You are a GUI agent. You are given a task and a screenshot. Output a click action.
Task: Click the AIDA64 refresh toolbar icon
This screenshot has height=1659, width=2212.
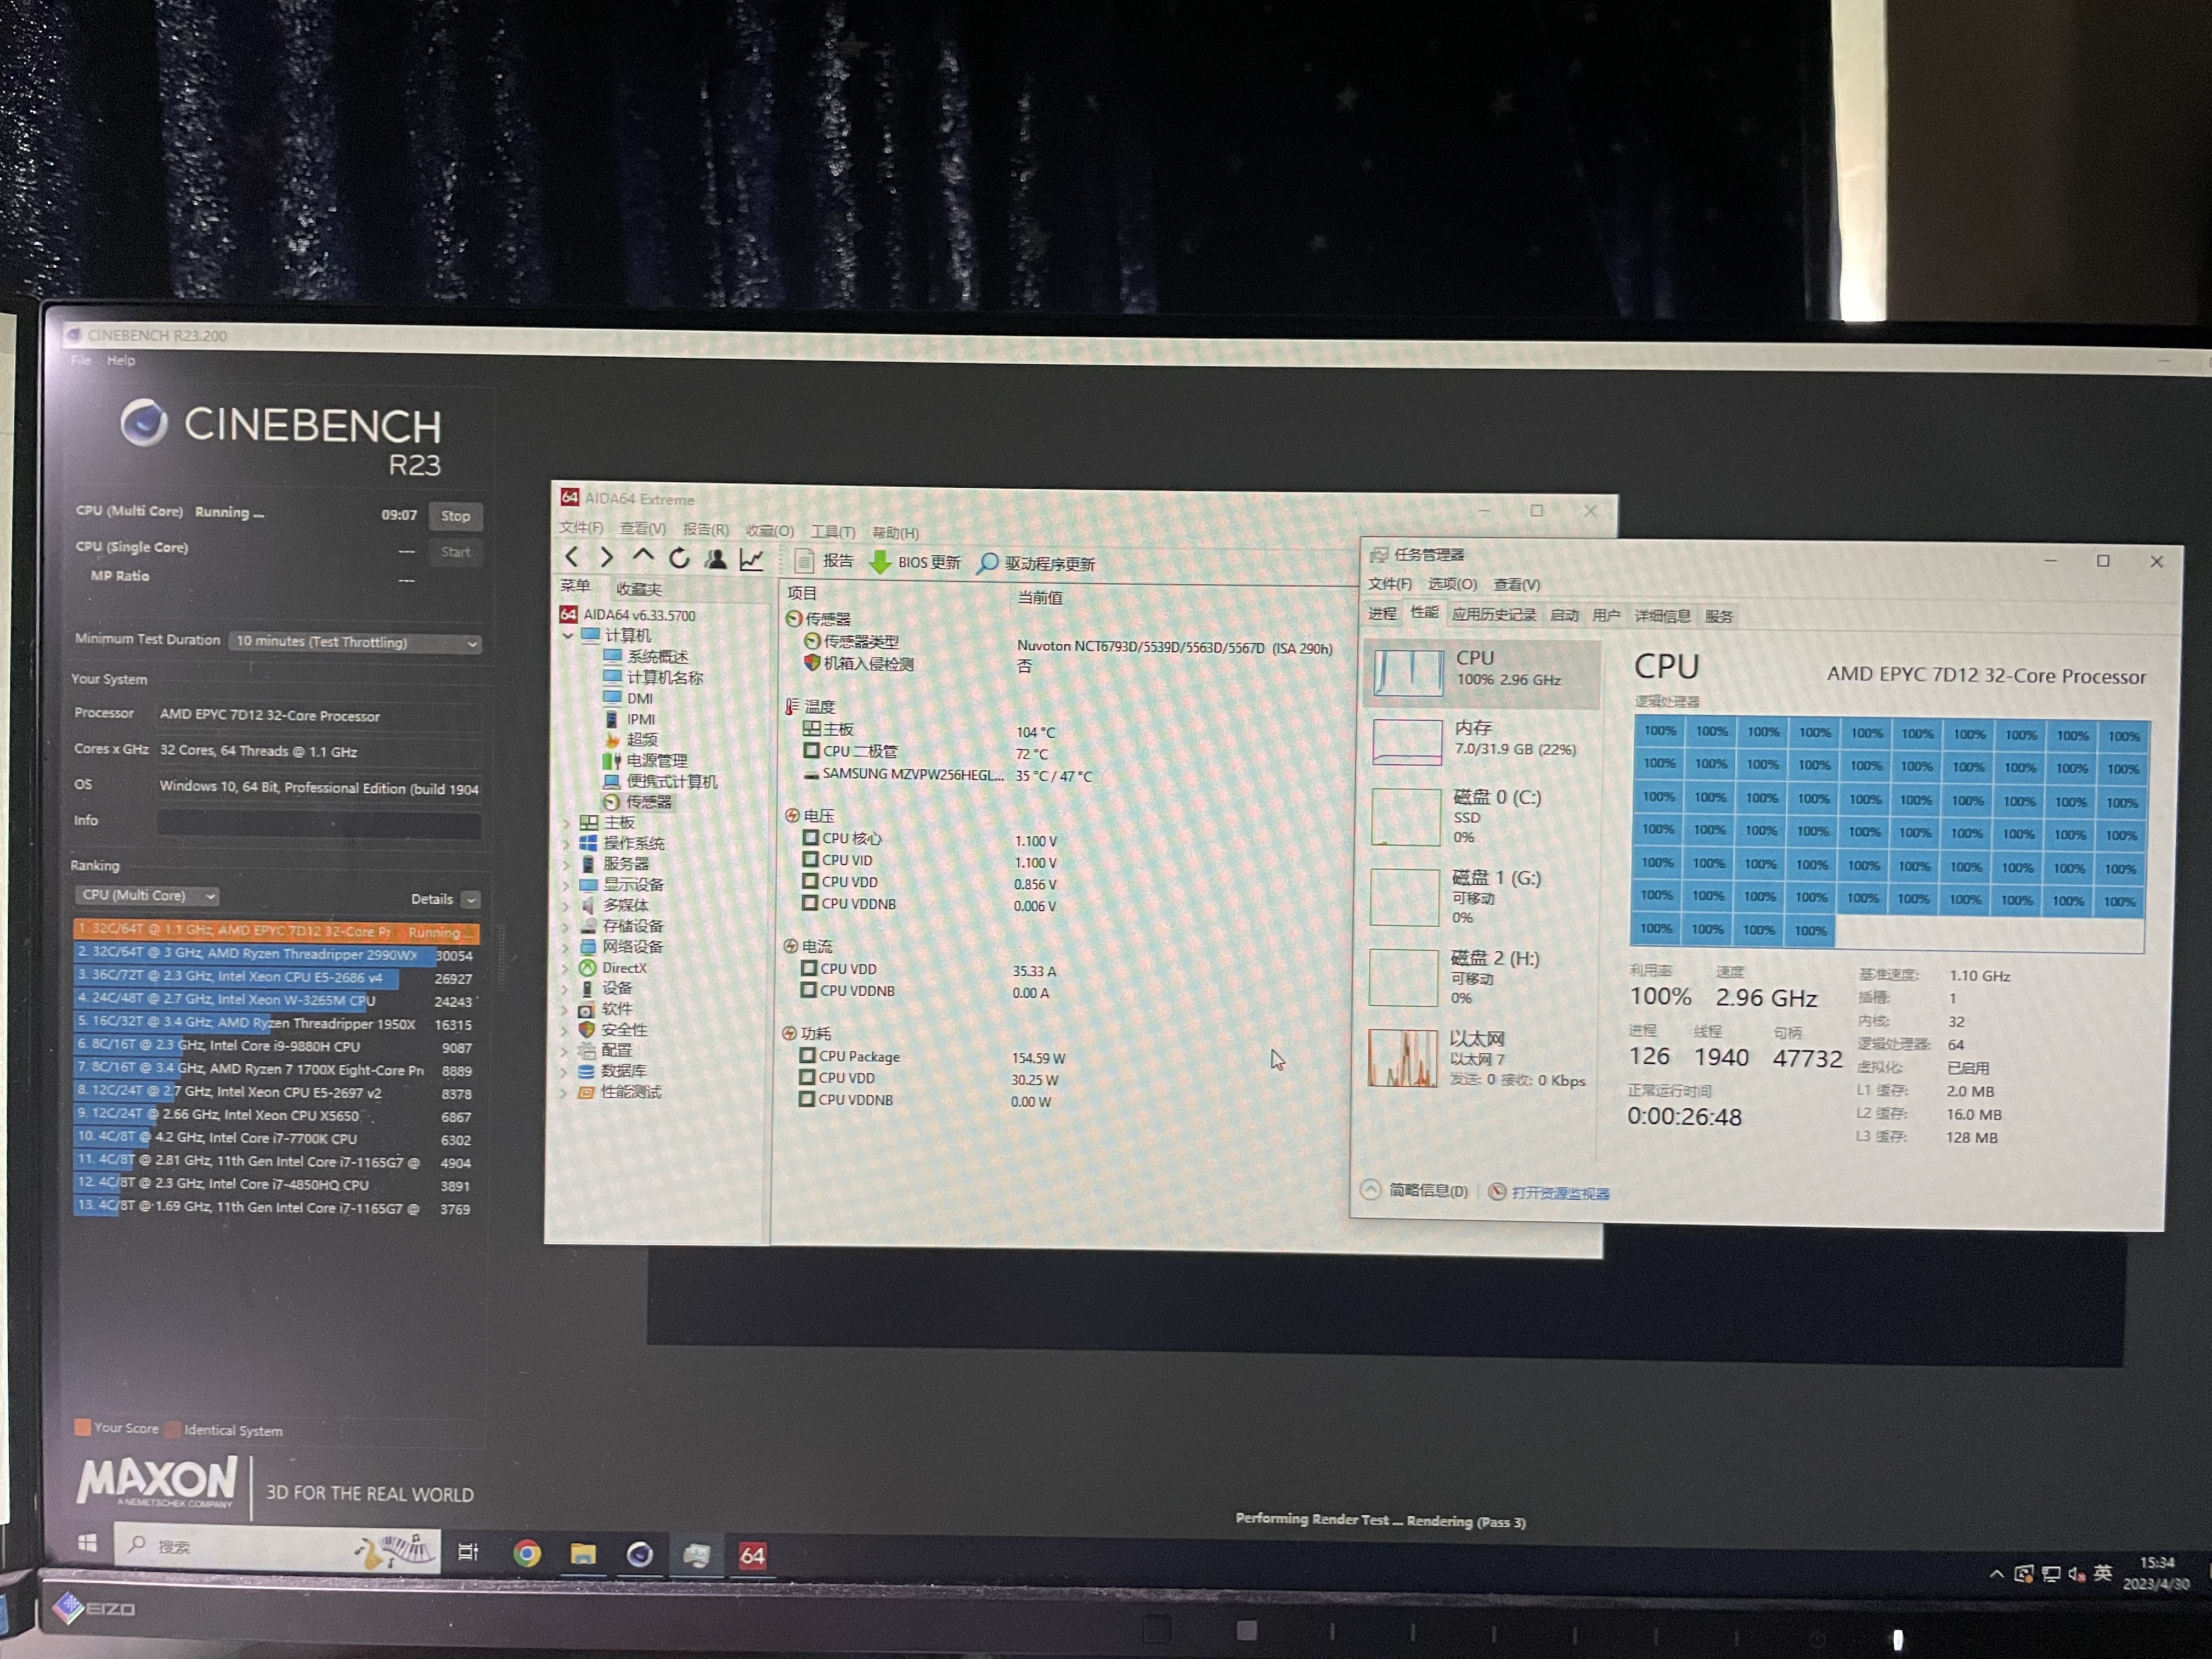point(680,559)
